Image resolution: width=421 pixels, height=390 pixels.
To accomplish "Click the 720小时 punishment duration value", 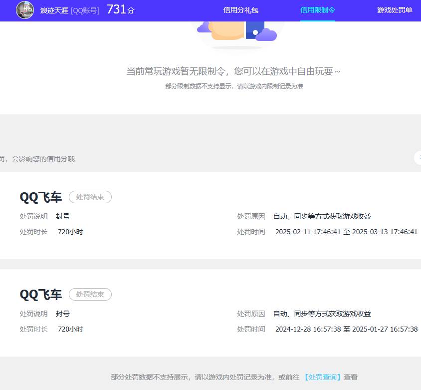I will [x=70, y=232].
